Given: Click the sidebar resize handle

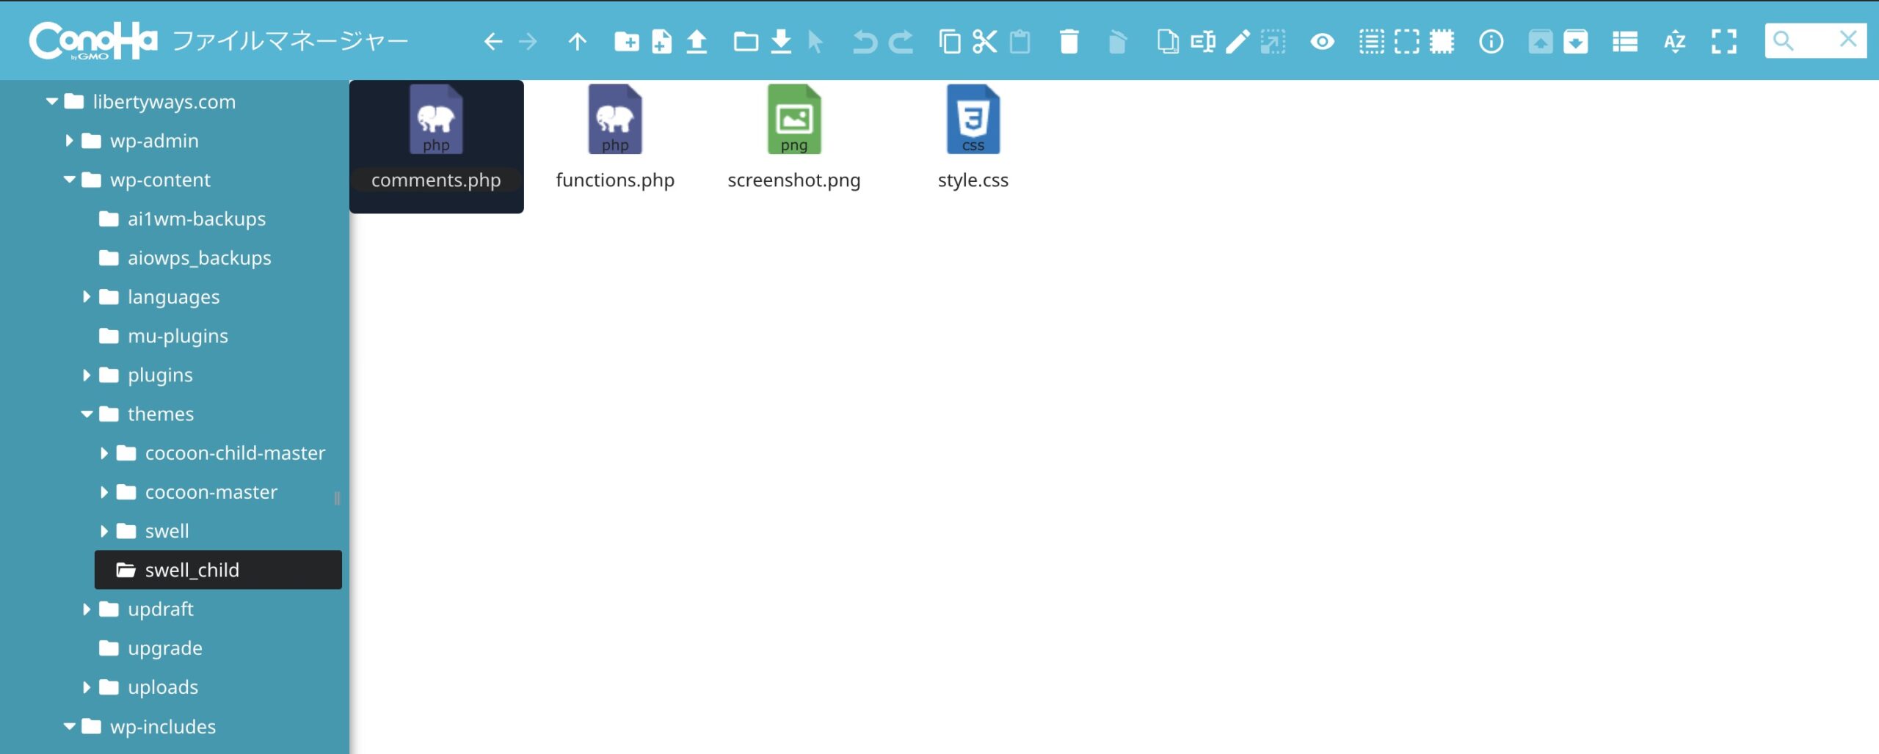Looking at the screenshot, I should pyautogui.click(x=337, y=498).
